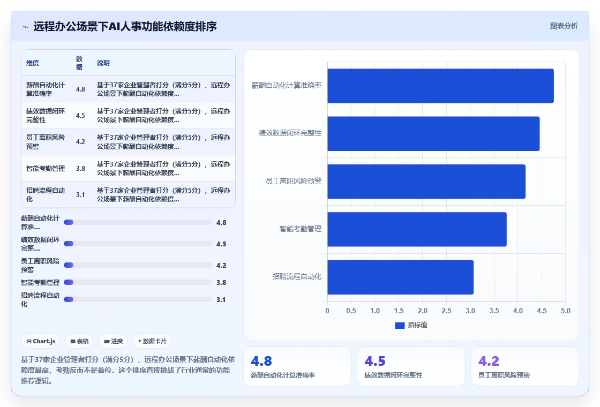Image resolution: width=600 pixels, height=407 pixels.
Task: Click the Chart.js tag chip
Action: (41, 341)
